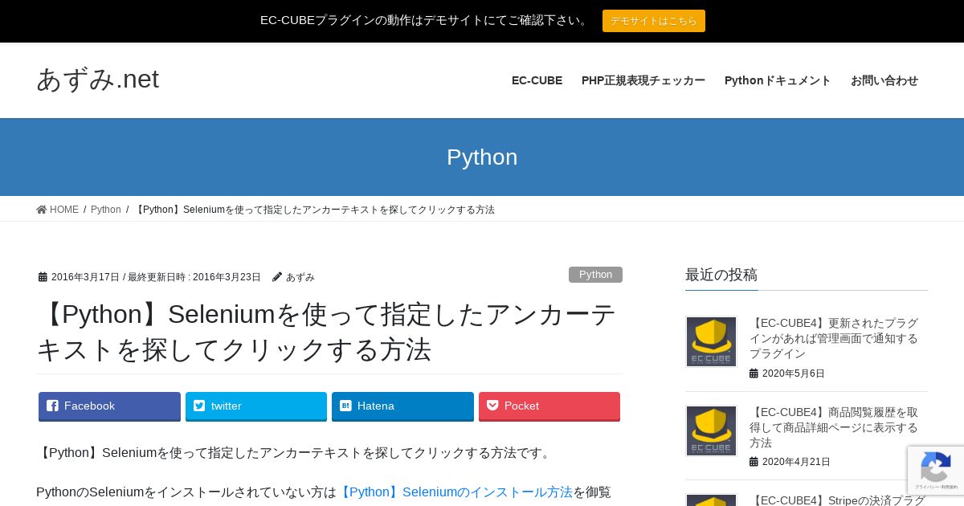Open the あずみ.net site logo link

point(97,79)
